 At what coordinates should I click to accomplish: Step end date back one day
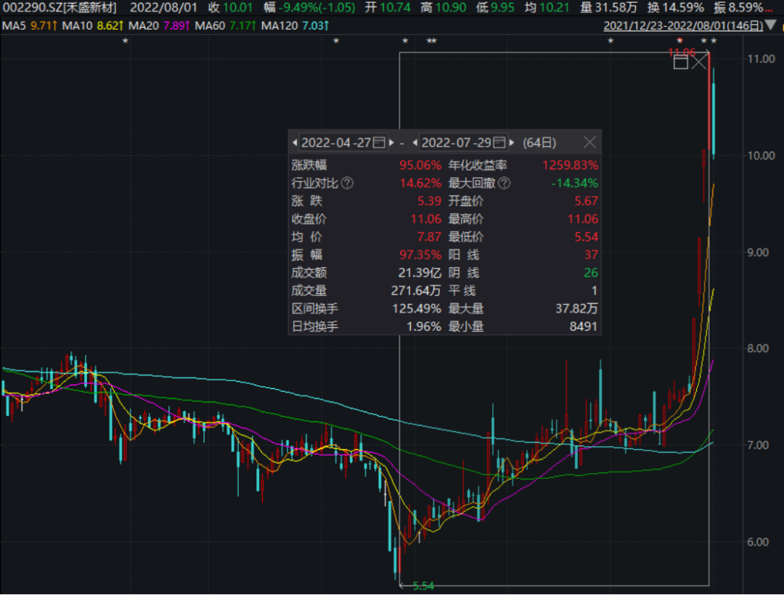click(x=415, y=142)
